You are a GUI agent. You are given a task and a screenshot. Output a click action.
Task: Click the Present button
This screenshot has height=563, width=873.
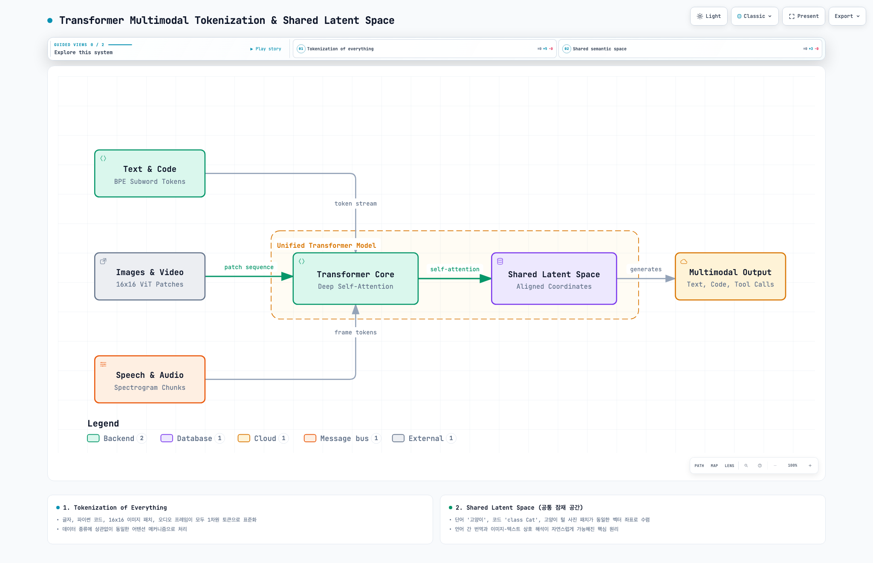pos(804,16)
